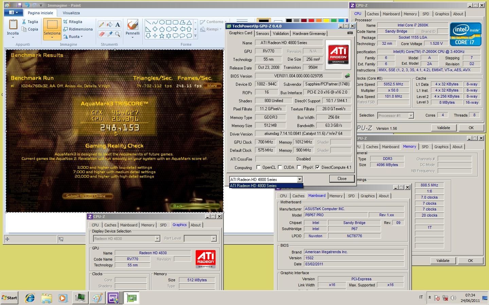Click OK in CPU-Z processor window
The image size is (489, 305).
(x=471, y=128)
